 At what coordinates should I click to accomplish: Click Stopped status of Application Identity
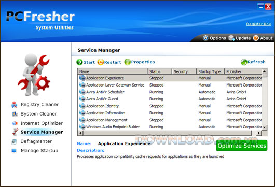pos(157,106)
